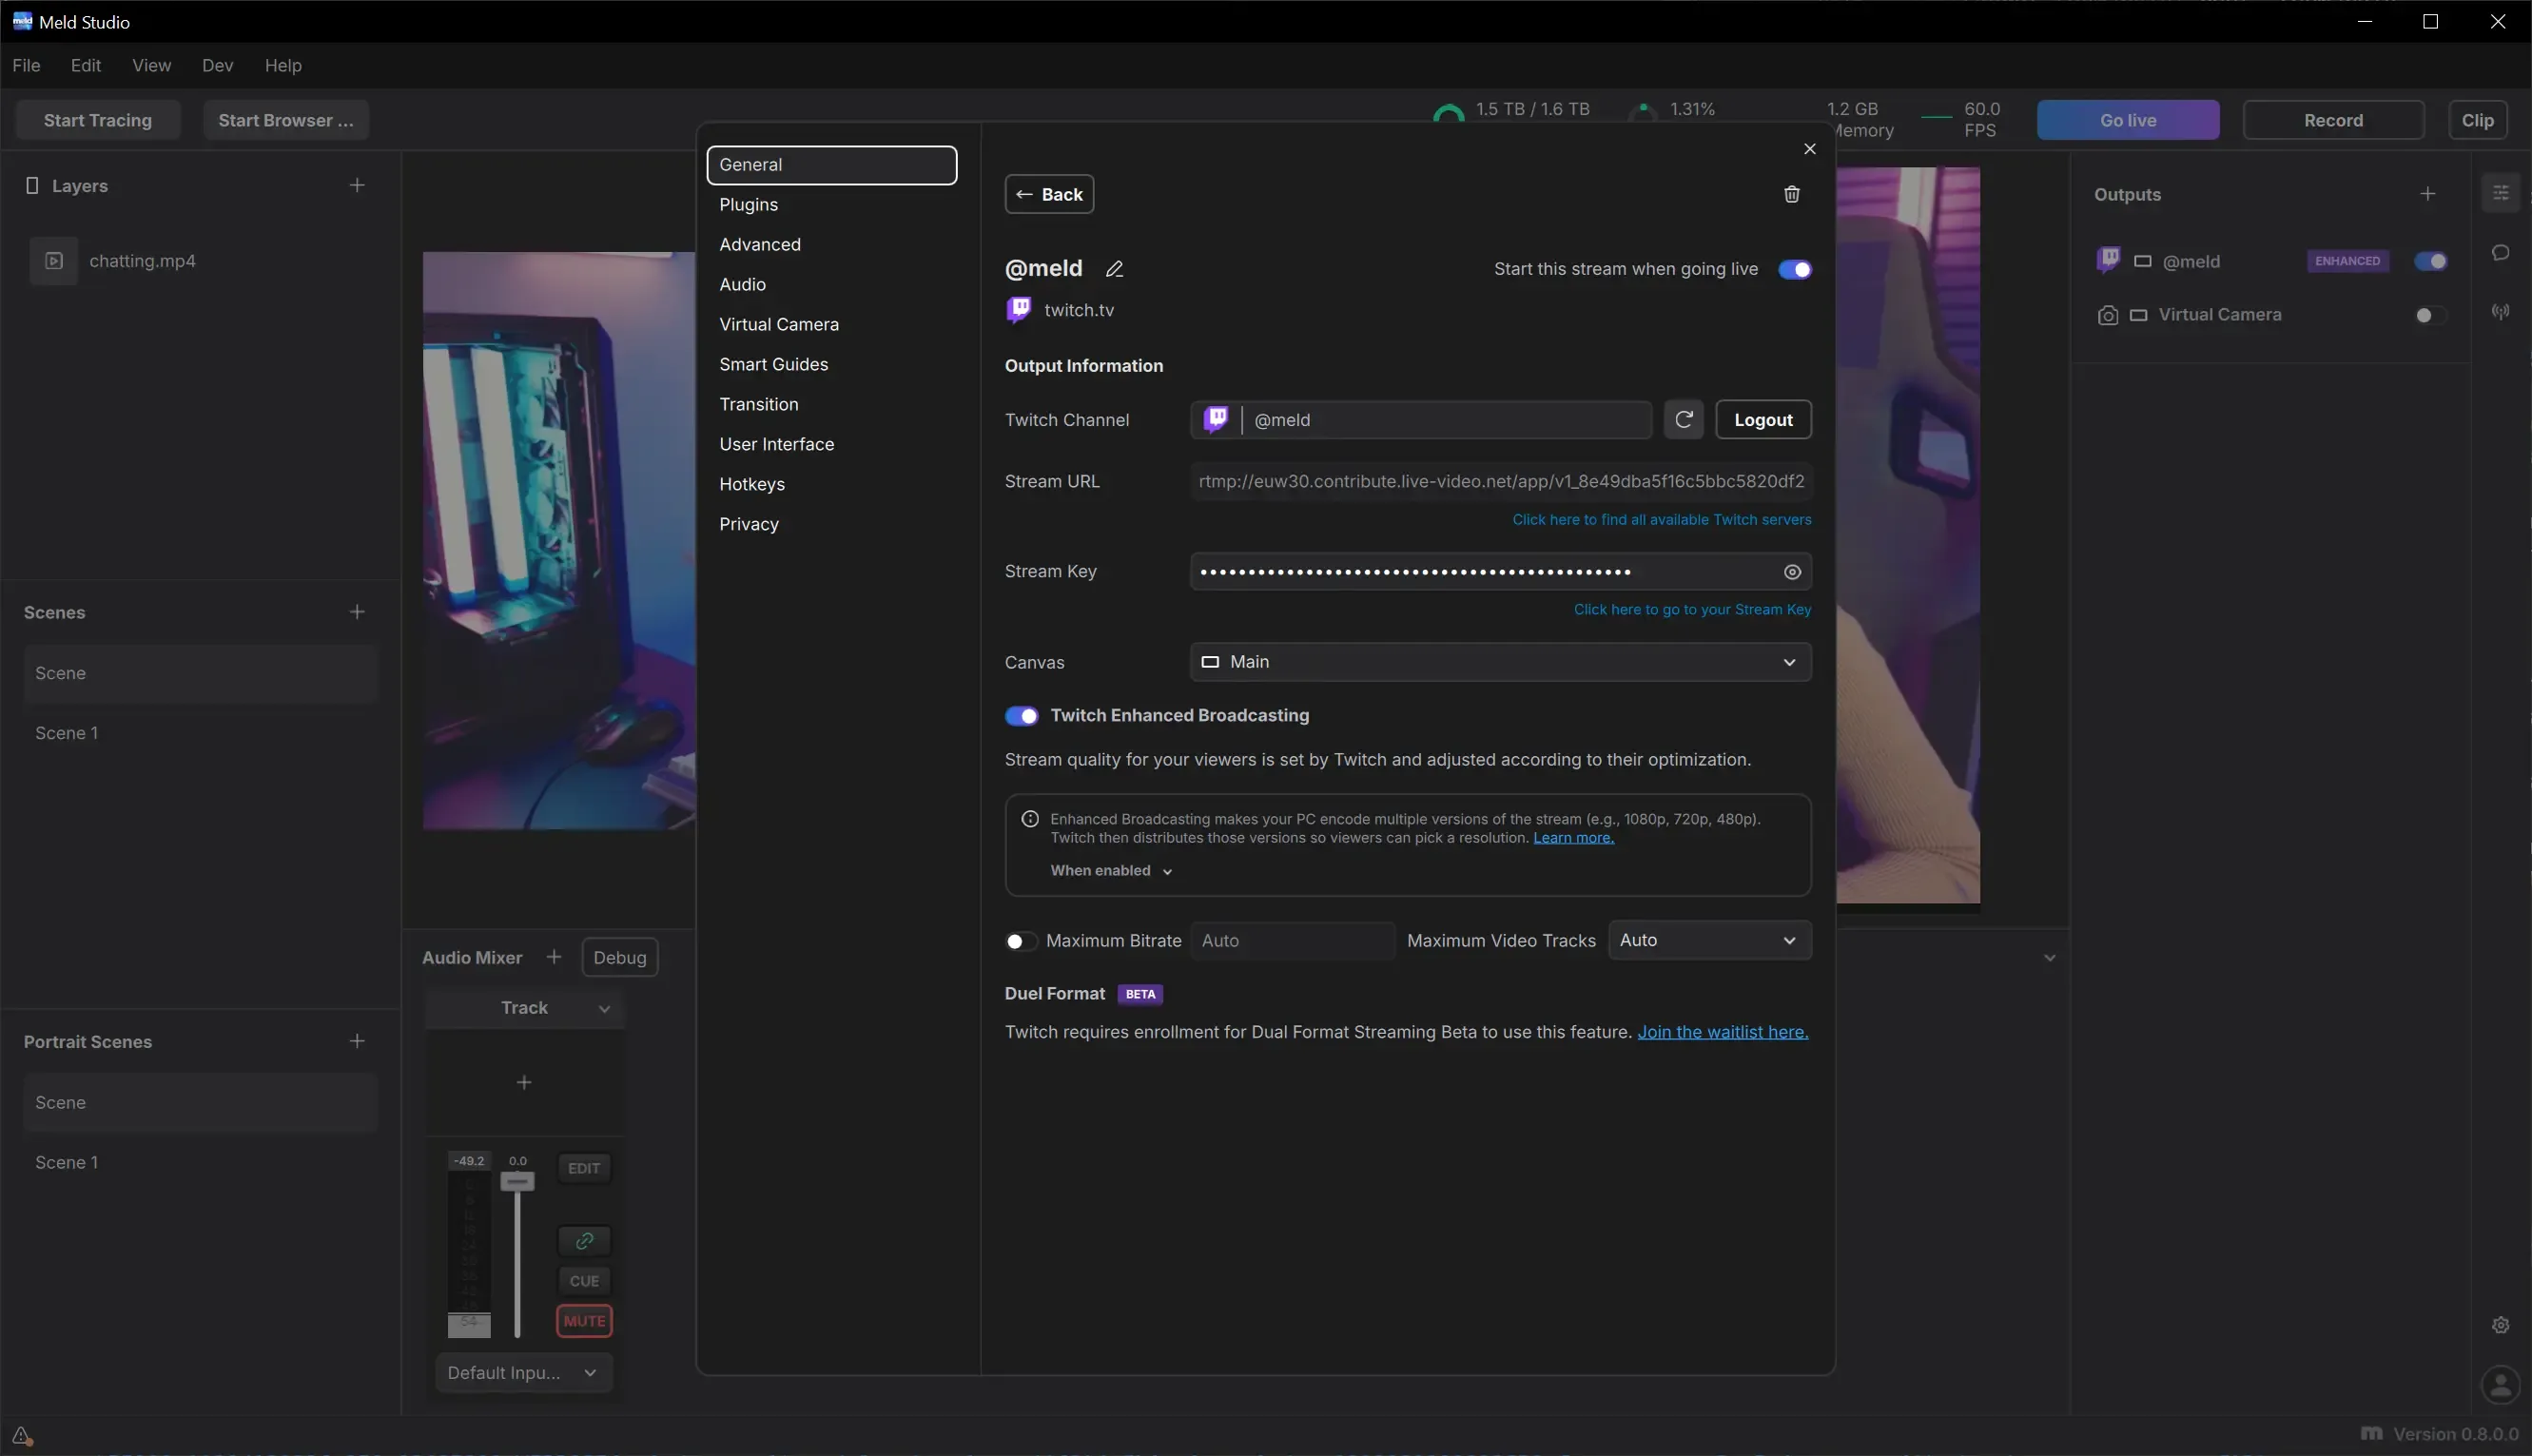Viewport: 2532px width, 1456px height.
Task: Click the broadcast signal icon in the right sidebar
Action: (x=2499, y=312)
